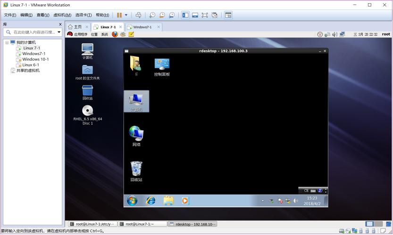Close the library (库) panel
This screenshot has height=235, width=393.
point(60,24)
